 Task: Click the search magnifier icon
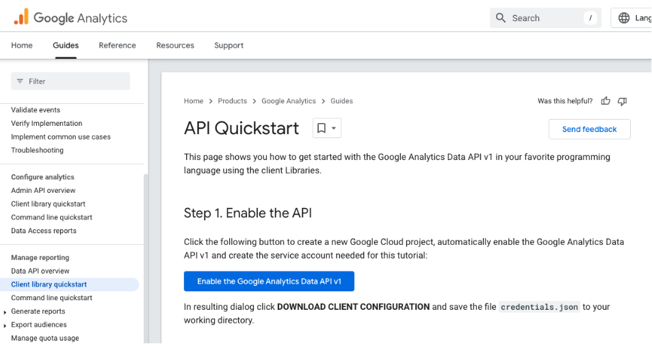pyautogui.click(x=501, y=18)
